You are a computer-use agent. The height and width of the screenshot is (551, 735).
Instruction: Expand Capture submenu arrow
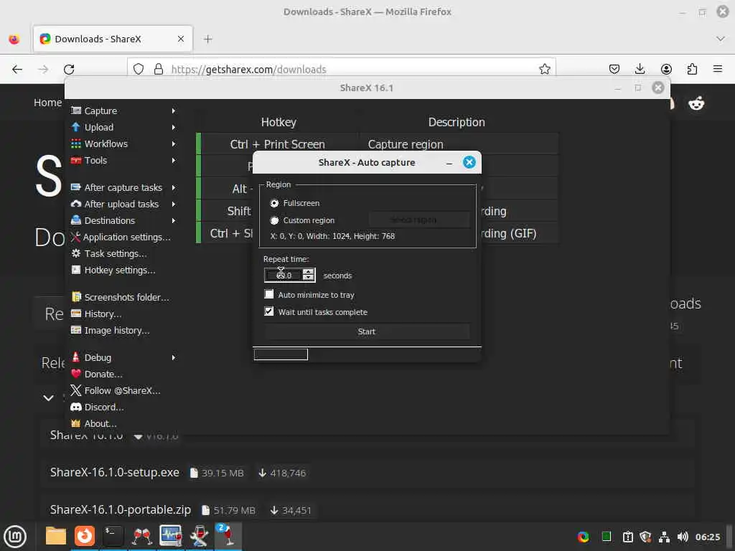174,111
